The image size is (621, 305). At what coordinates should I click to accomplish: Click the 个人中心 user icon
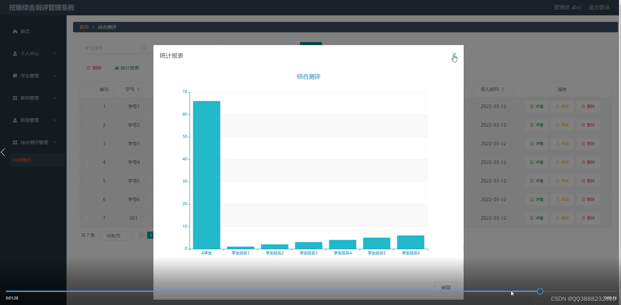coord(15,54)
